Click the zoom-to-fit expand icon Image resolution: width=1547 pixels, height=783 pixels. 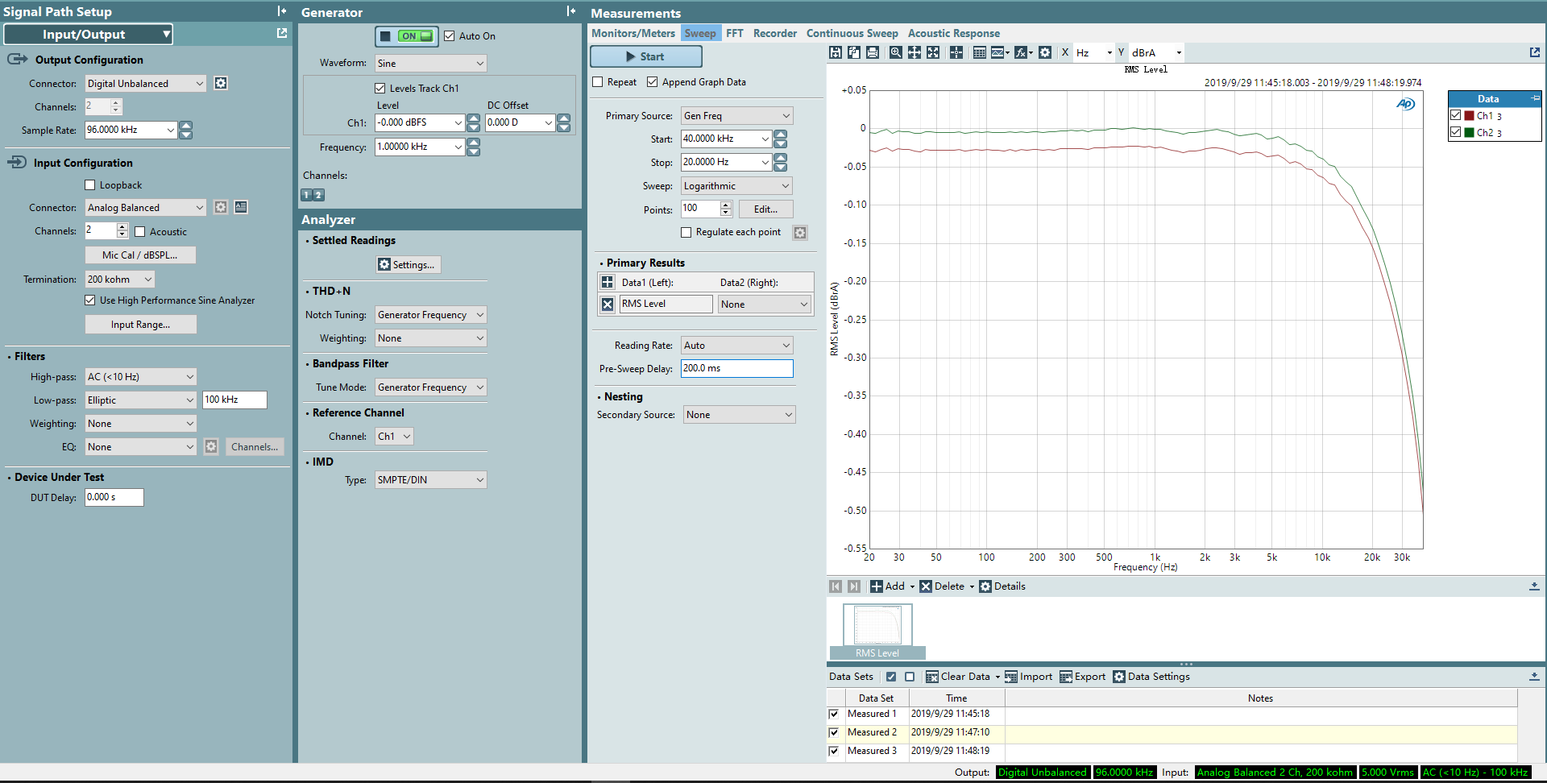[x=933, y=52]
